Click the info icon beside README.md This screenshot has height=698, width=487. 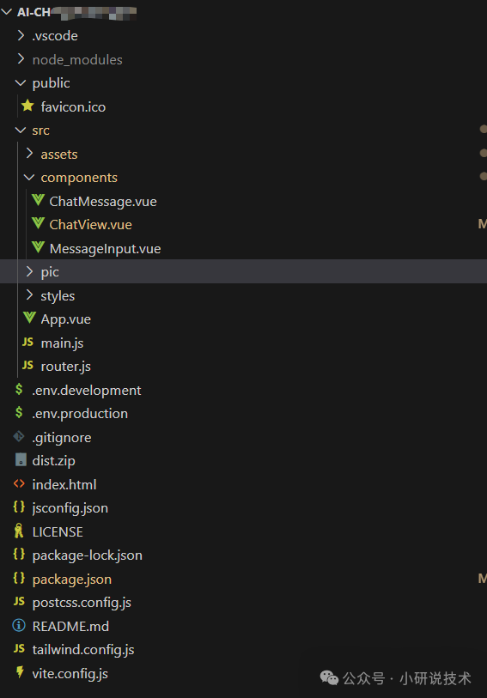tap(19, 625)
